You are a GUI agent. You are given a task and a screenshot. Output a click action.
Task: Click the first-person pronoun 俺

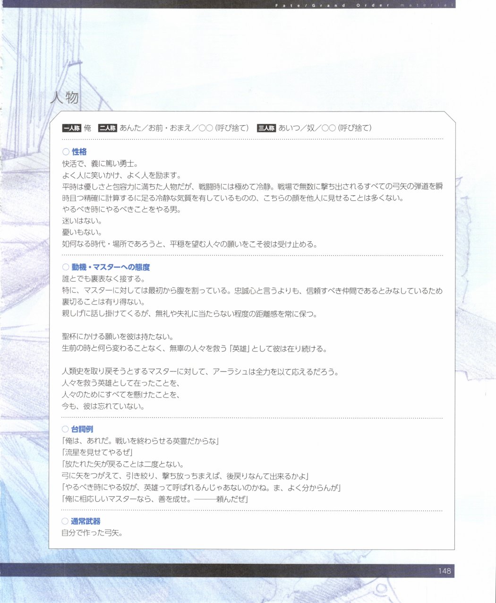pos(87,128)
